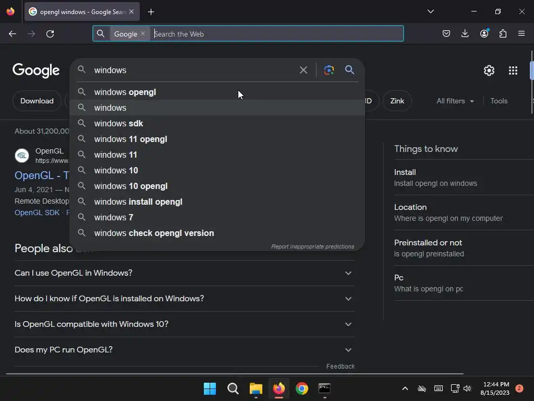Open the Windows Start menu
Viewport: 534px width, 401px height.
[210, 388]
